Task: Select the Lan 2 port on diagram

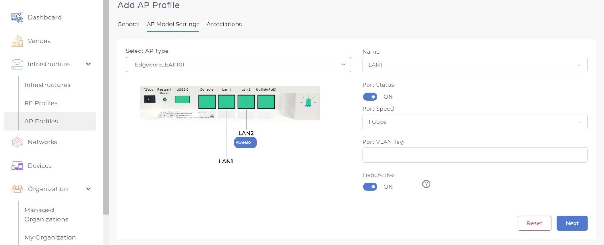Action: coord(246,102)
